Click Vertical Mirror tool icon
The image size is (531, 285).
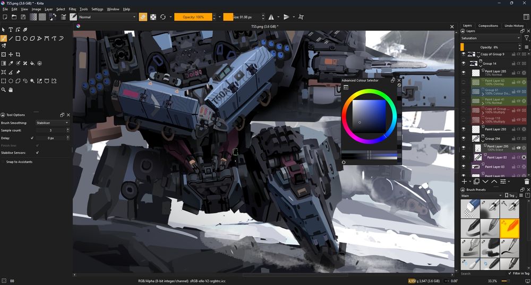tap(286, 17)
